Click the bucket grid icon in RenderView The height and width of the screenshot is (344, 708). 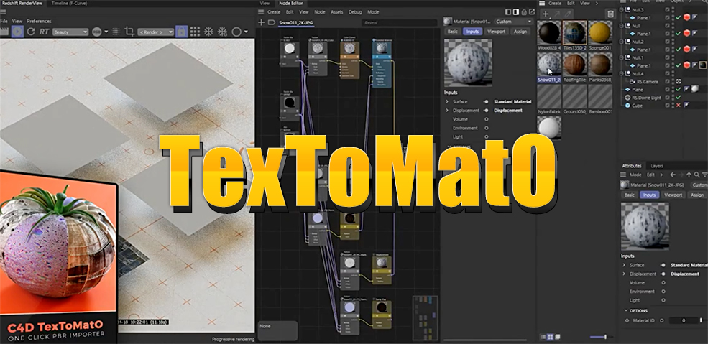(195, 32)
